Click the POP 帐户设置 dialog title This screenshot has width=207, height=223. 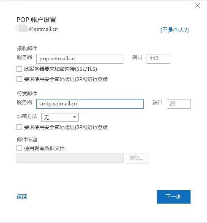(36, 20)
